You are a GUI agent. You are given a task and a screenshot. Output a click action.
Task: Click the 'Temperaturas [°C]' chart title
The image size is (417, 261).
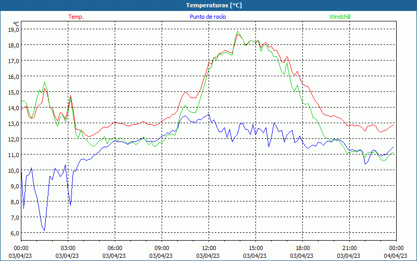point(214,5)
